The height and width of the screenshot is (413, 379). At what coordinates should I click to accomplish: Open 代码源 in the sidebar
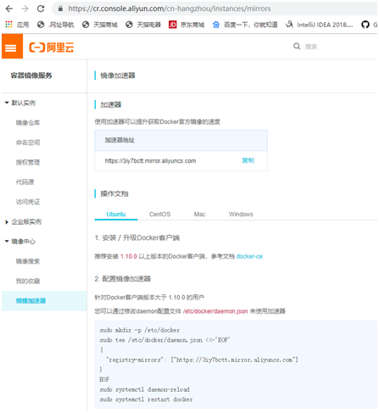tap(25, 182)
